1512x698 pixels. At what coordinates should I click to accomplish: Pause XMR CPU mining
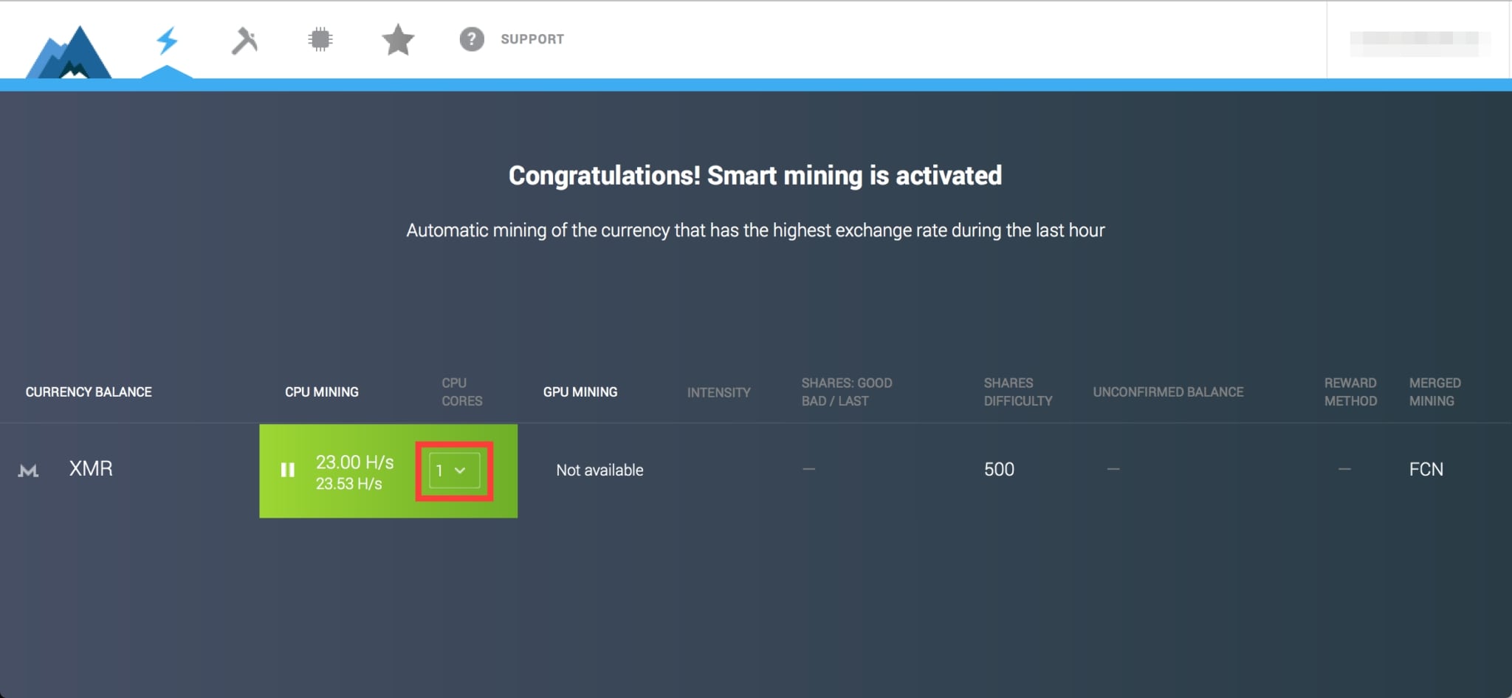coord(287,470)
